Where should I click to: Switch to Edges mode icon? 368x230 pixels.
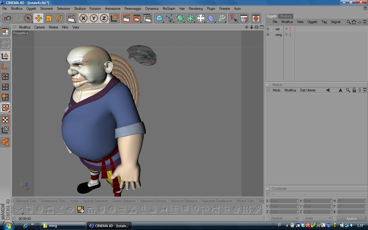(x=5, y=87)
